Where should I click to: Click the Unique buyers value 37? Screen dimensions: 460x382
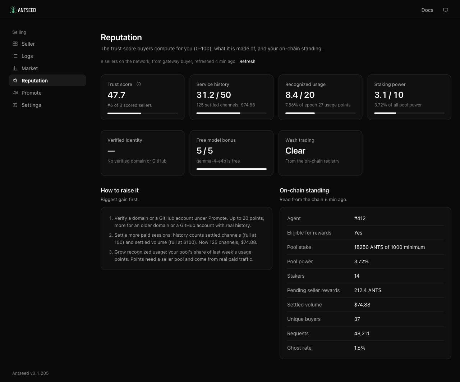(x=357, y=319)
